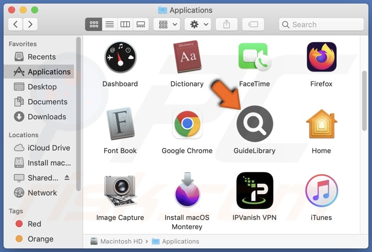The height and width of the screenshot is (252, 372).
Task: Select Applications in the sidebar
Action: tap(39, 72)
